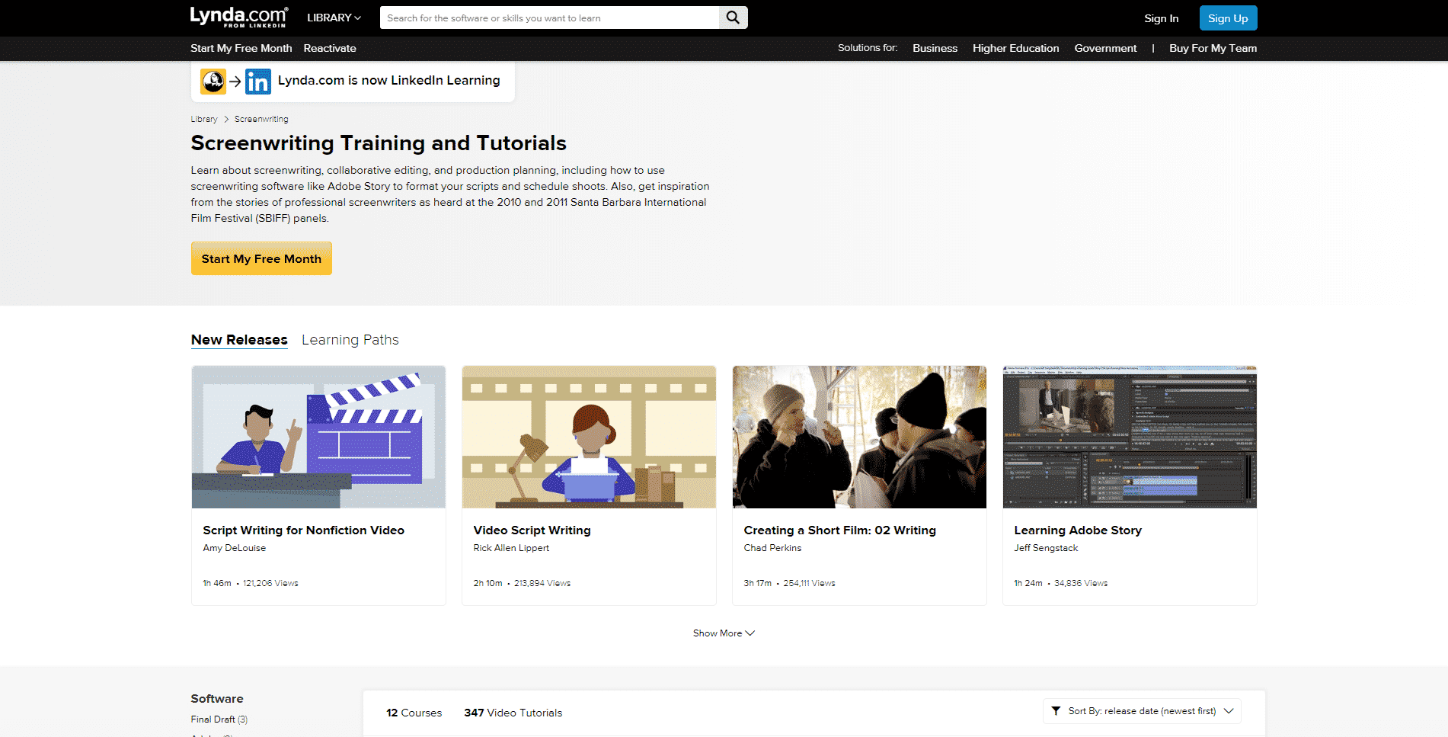Click the Script Writing for Nonfiction Video title
Viewport: 1448px width, 737px height.
303,530
